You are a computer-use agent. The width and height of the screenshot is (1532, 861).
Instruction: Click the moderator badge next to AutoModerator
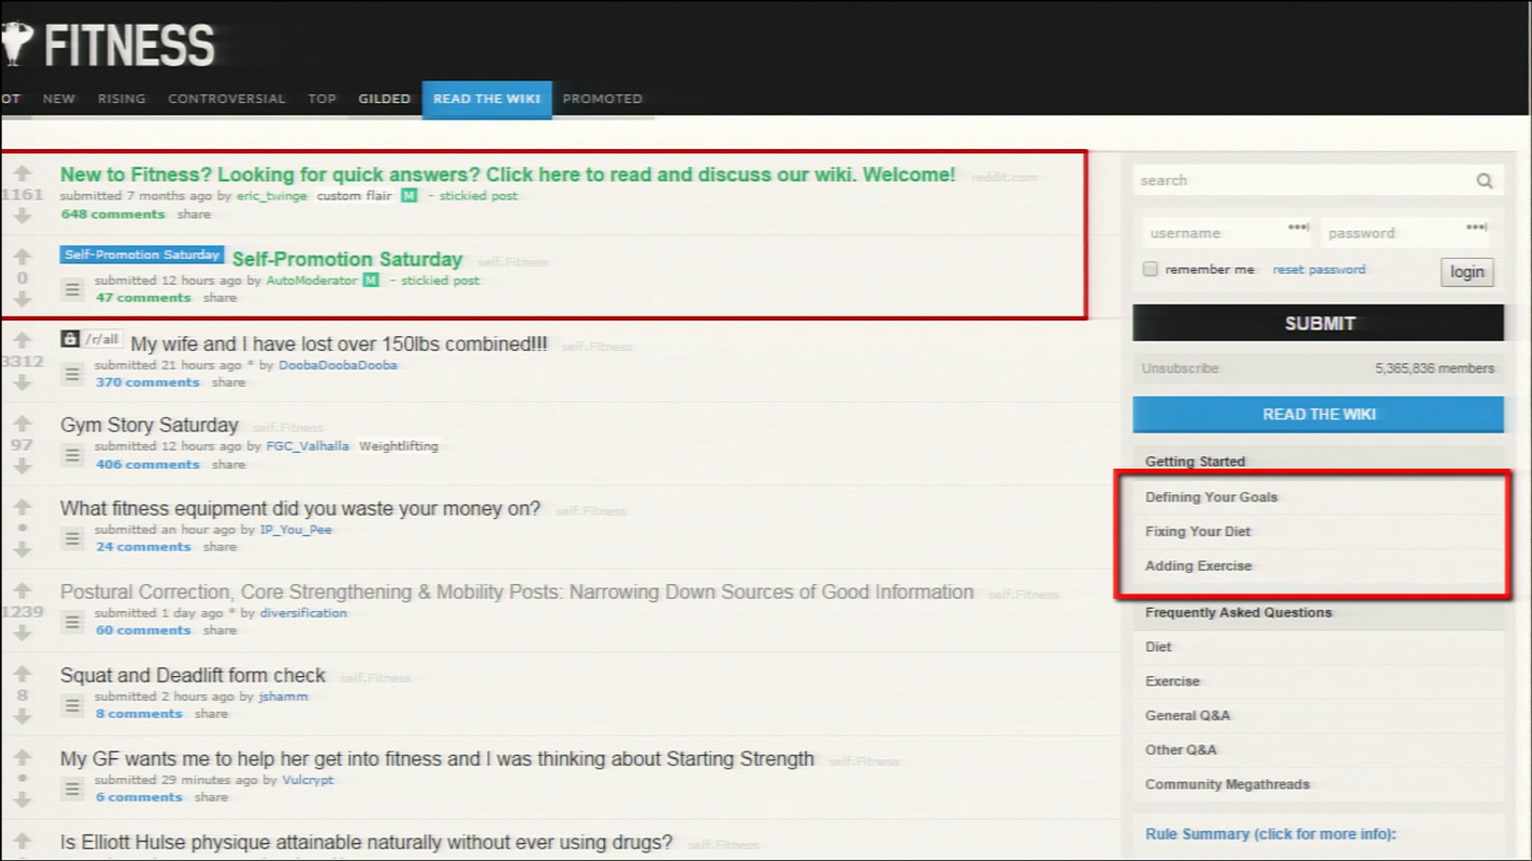tap(371, 280)
